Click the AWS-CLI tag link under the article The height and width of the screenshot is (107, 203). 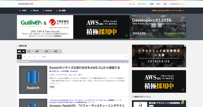point(56,71)
